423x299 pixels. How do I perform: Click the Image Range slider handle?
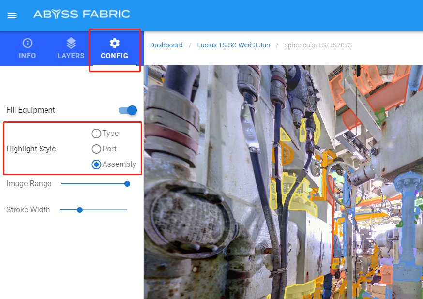pyautogui.click(x=127, y=184)
